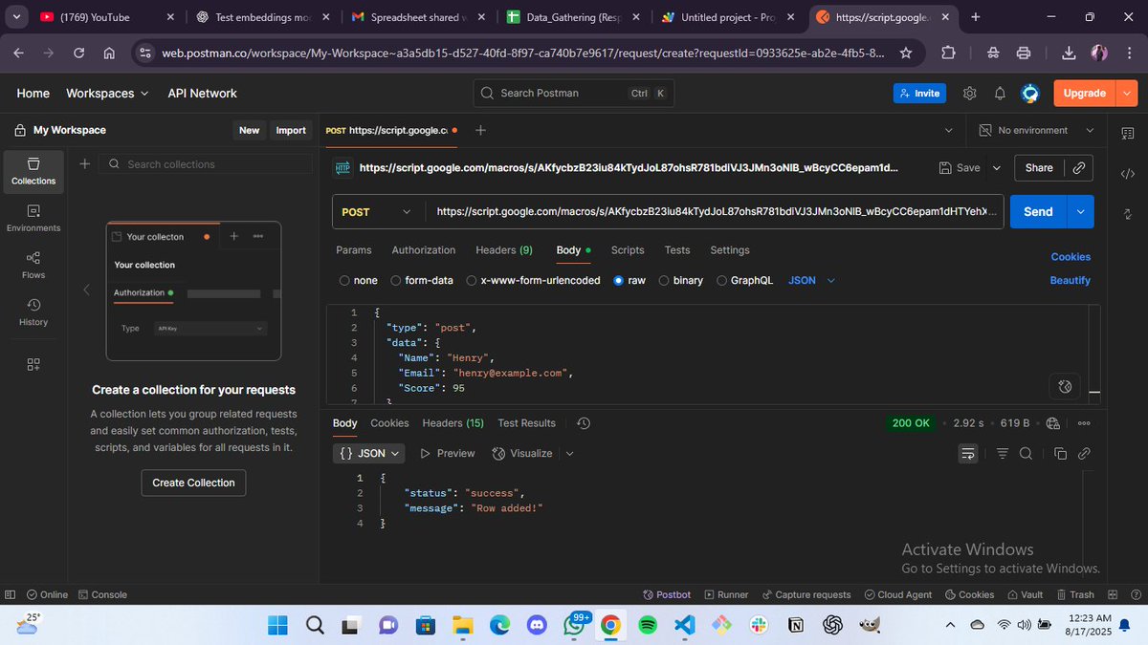Select the binary body type
Screen dimensions: 1148x645
[x=680, y=281]
